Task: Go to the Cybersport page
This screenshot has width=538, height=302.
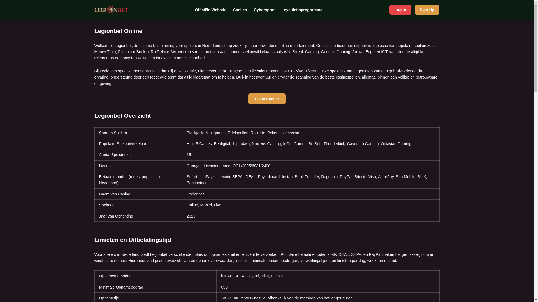Action: 264,10
